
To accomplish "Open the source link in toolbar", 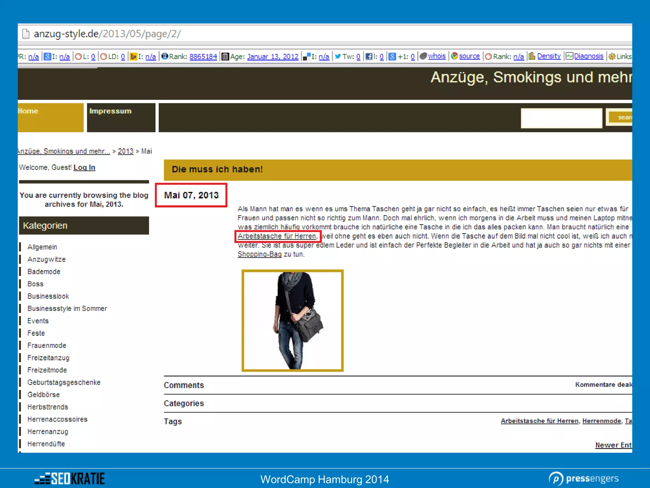I will [x=469, y=56].
